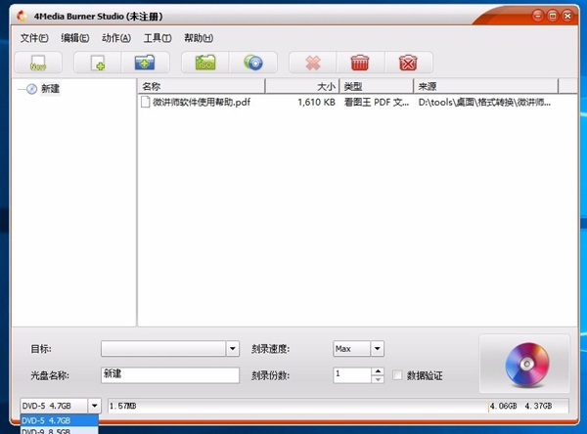587x434 pixels.
Task: Click the PDF file icon in list
Action: 145,102
